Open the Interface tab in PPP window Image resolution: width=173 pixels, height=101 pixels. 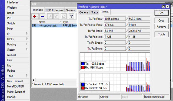pos(38,10)
